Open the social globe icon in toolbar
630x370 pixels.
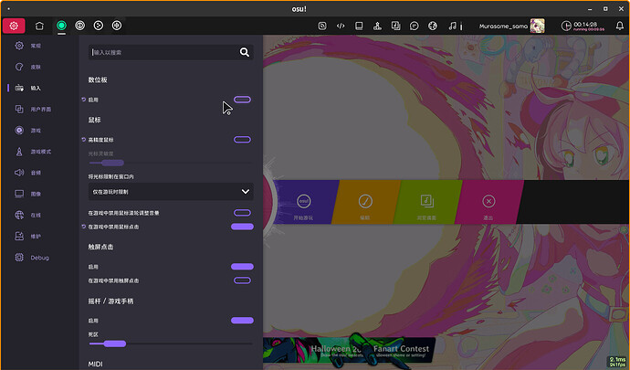click(433, 26)
